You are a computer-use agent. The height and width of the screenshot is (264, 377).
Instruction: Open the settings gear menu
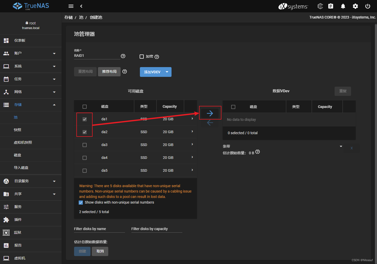click(x=355, y=6)
